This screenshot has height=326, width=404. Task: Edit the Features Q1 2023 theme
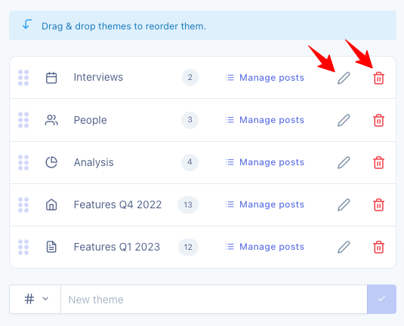tap(344, 247)
